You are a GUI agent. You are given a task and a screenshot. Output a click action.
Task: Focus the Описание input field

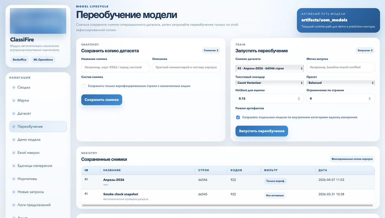(x=186, y=67)
